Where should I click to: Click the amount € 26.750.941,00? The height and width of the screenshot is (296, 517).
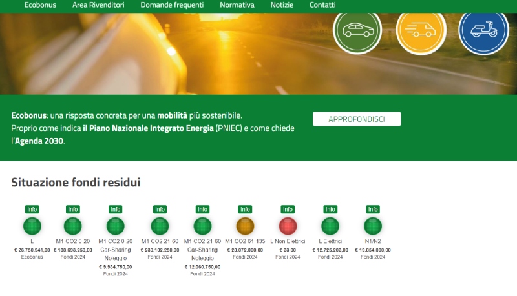(x=32, y=250)
